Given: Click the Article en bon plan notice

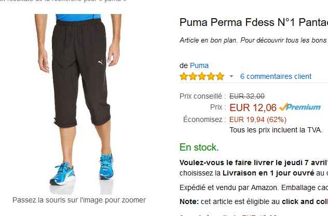Looking at the screenshot, I should tap(253, 40).
